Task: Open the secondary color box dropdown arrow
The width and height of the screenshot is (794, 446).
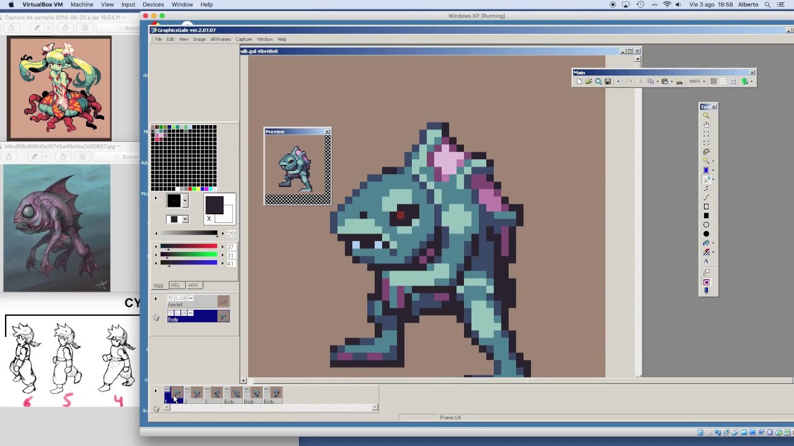Action: 185,219
